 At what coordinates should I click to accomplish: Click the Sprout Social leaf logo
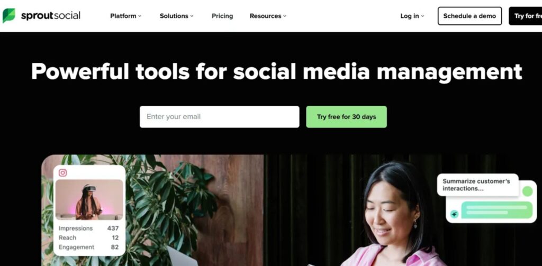tap(8, 15)
